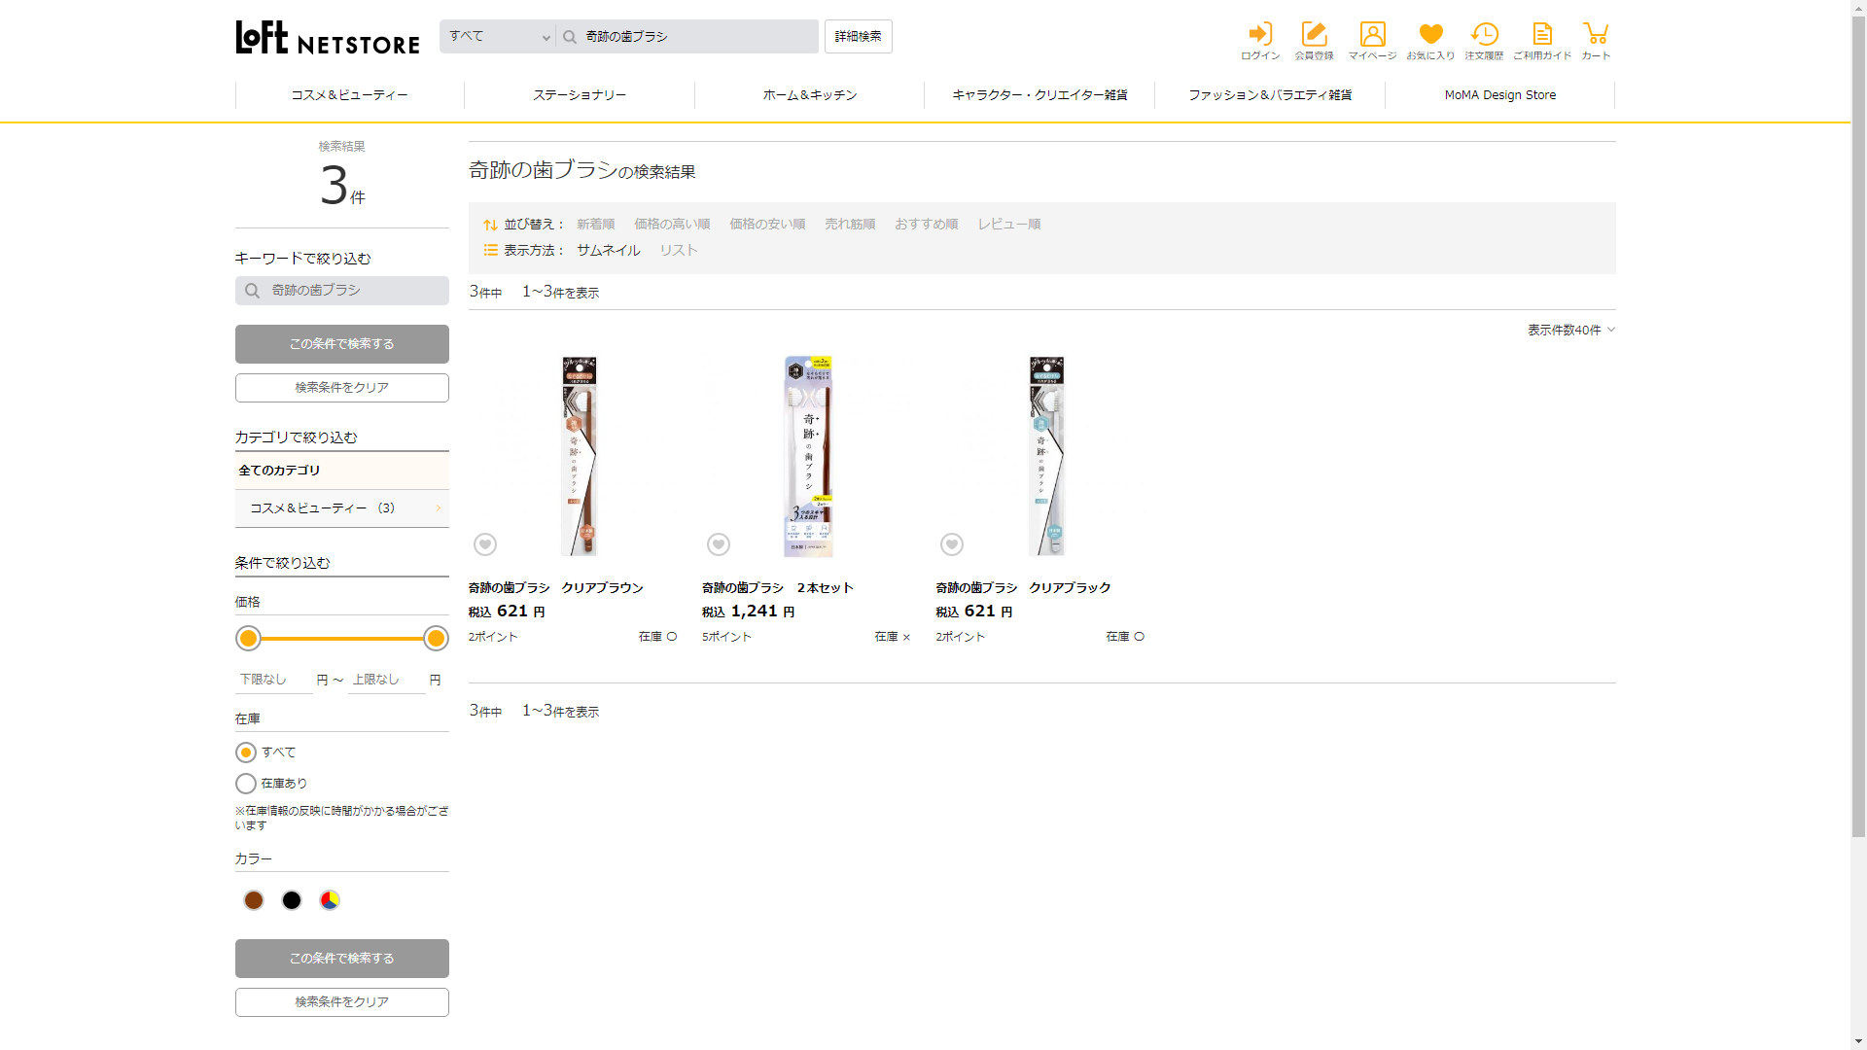Open the すべて category dropdown in search bar

[x=498, y=37]
